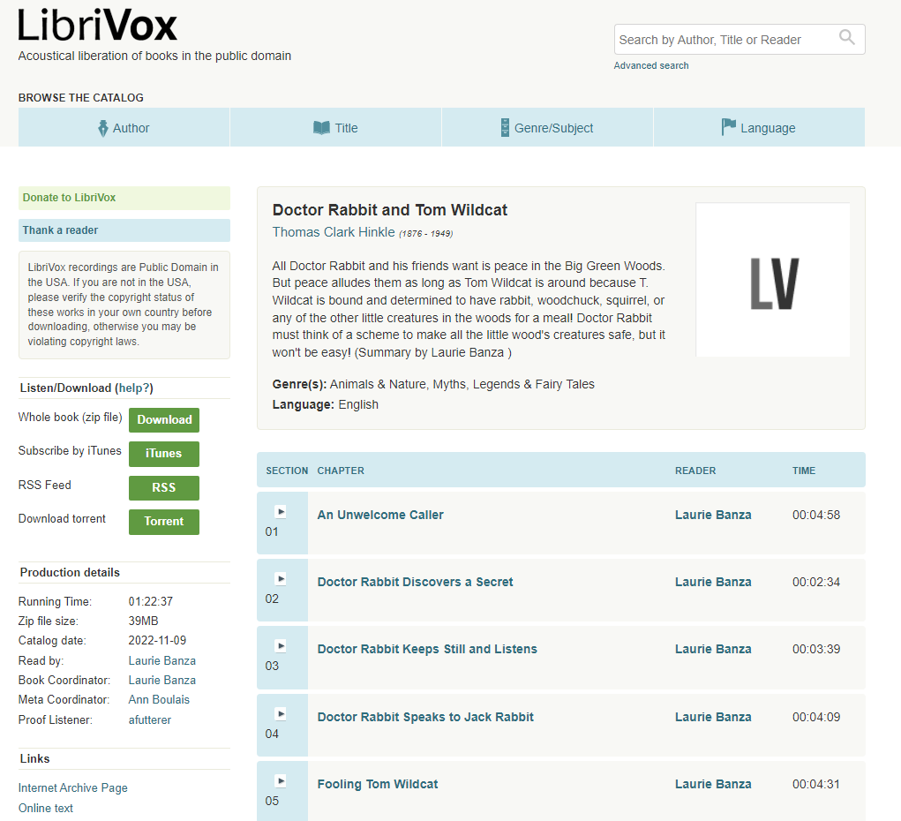The image size is (901, 821).
Task: Open Laurie Banza reader link for section 01
Action: point(713,515)
